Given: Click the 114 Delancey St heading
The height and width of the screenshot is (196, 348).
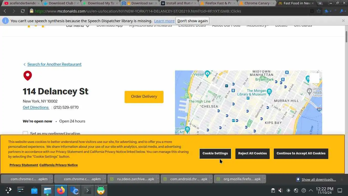Looking at the screenshot, I should [x=56, y=91].
